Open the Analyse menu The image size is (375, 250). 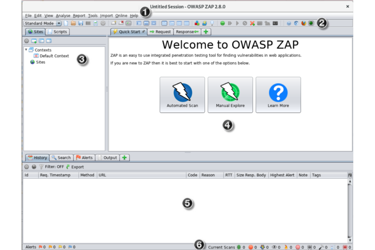(63, 16)
